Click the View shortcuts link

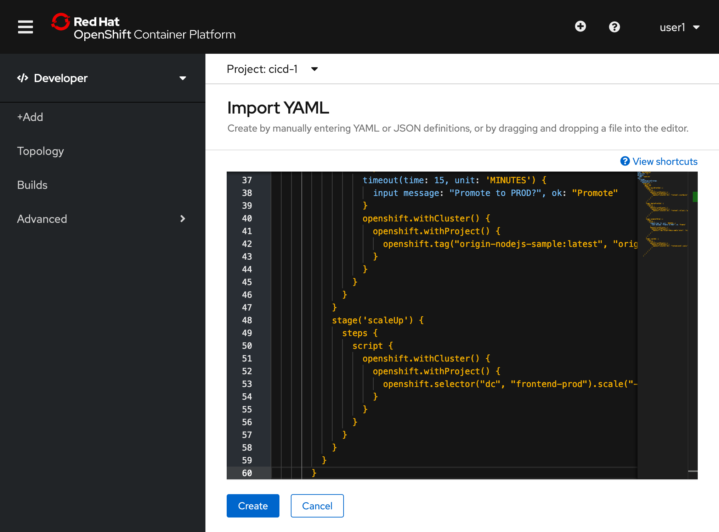tap(665, 161)
